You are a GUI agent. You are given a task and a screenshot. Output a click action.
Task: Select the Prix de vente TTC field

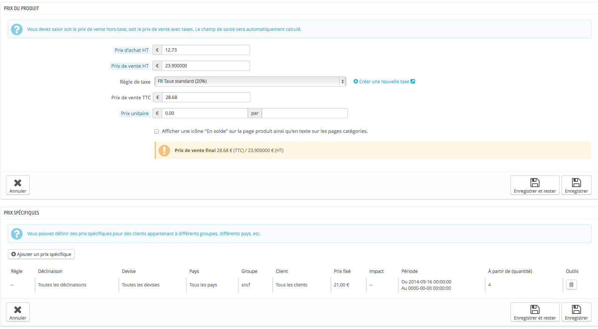pyautogui.click(x=206, y=97)
